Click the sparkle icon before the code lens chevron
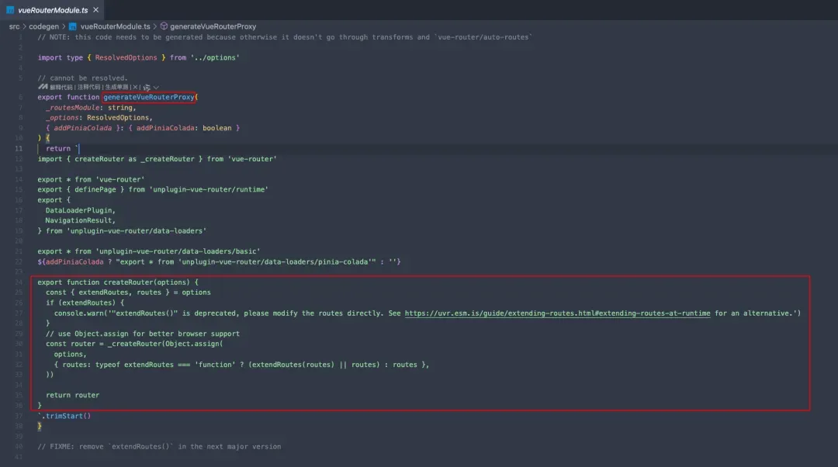 point(147,88)
